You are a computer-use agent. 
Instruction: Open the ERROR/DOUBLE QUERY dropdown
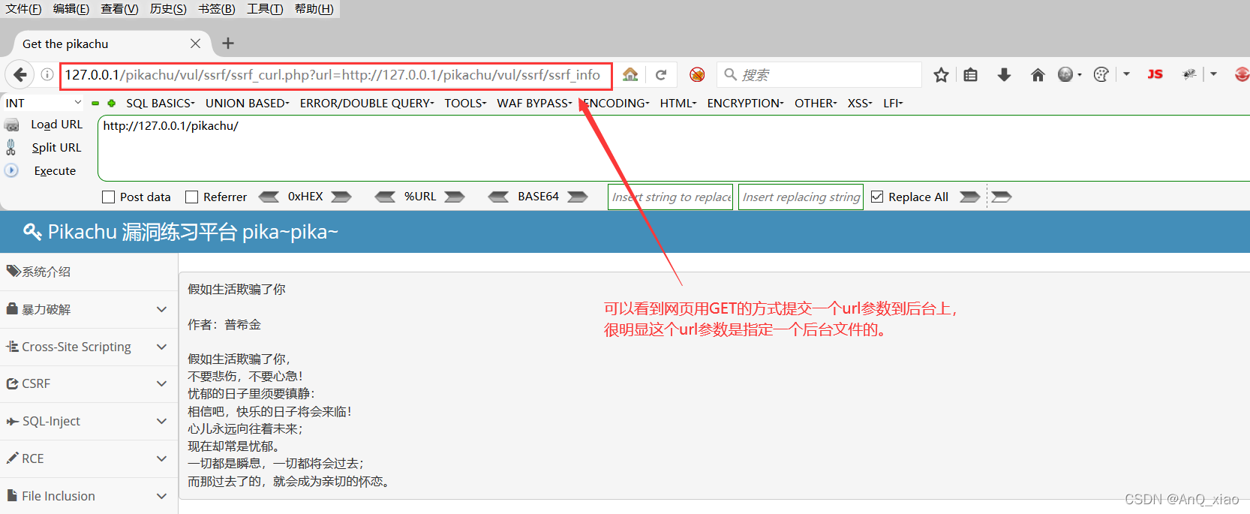click(x=367, y=103)
